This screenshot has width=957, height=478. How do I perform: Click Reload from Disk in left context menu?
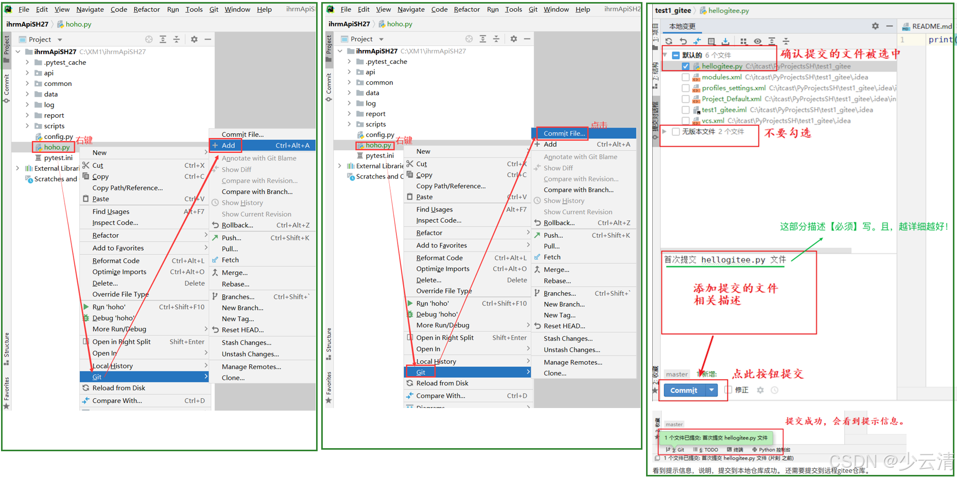[144, 388]
